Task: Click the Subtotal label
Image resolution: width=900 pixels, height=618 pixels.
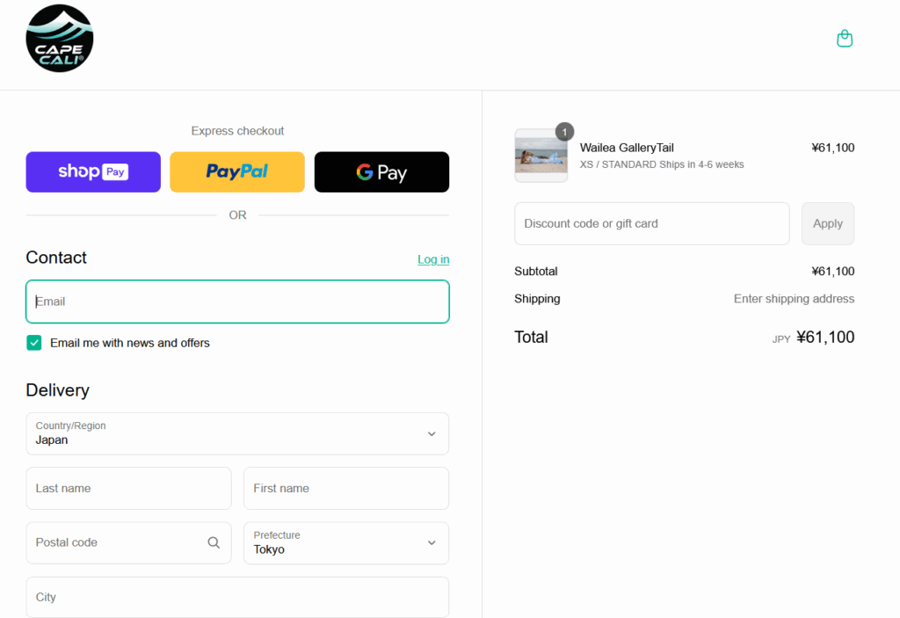Action: (535, 271)
